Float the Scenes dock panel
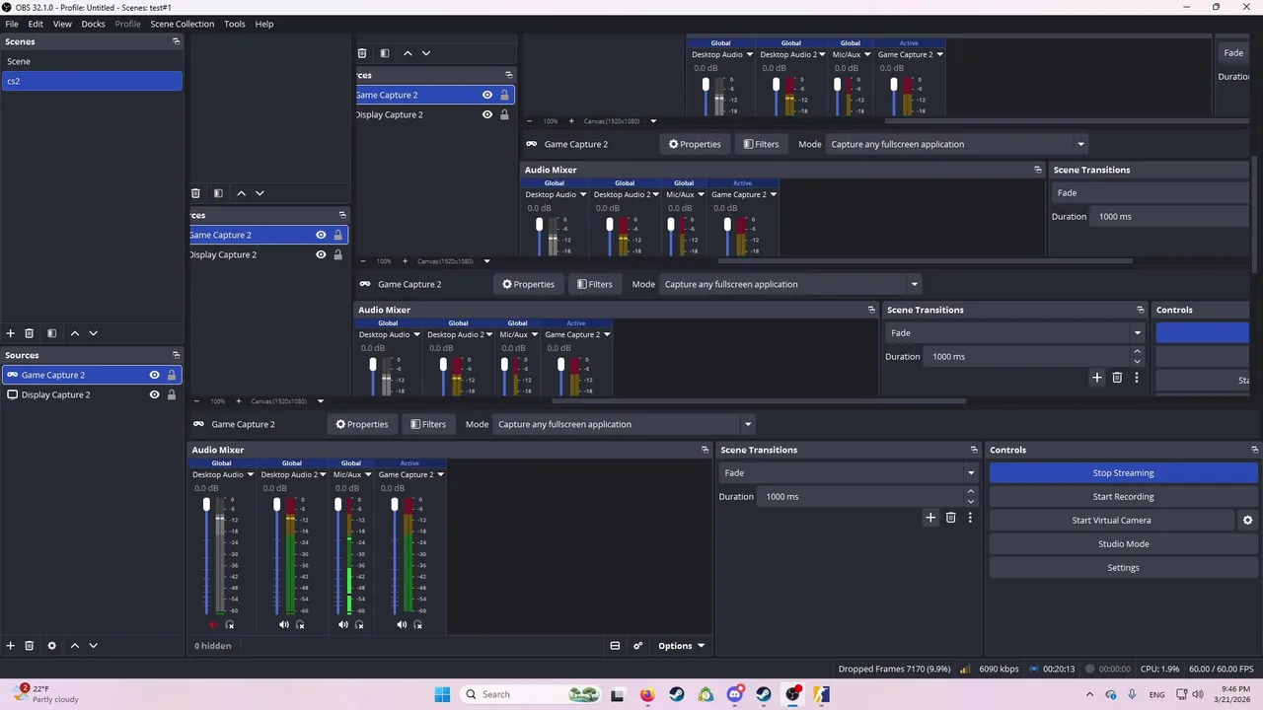Screen dimensions: 1263x710 [x=176, y=41]
